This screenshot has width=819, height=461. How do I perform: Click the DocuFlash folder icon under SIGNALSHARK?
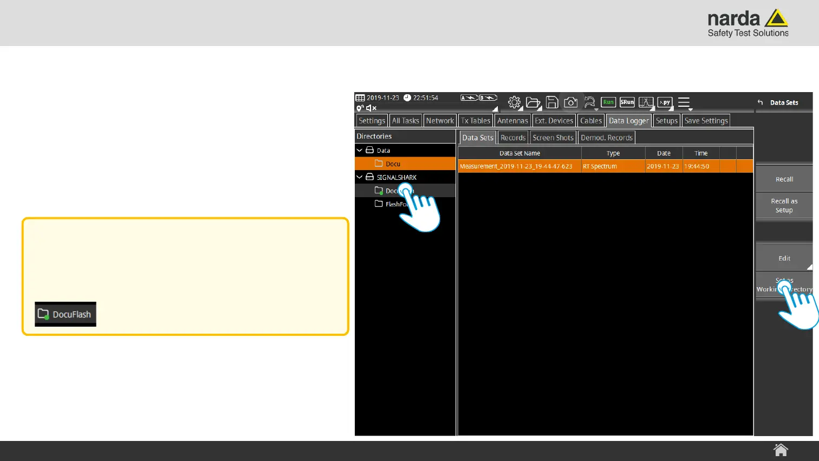coord(379,191)
